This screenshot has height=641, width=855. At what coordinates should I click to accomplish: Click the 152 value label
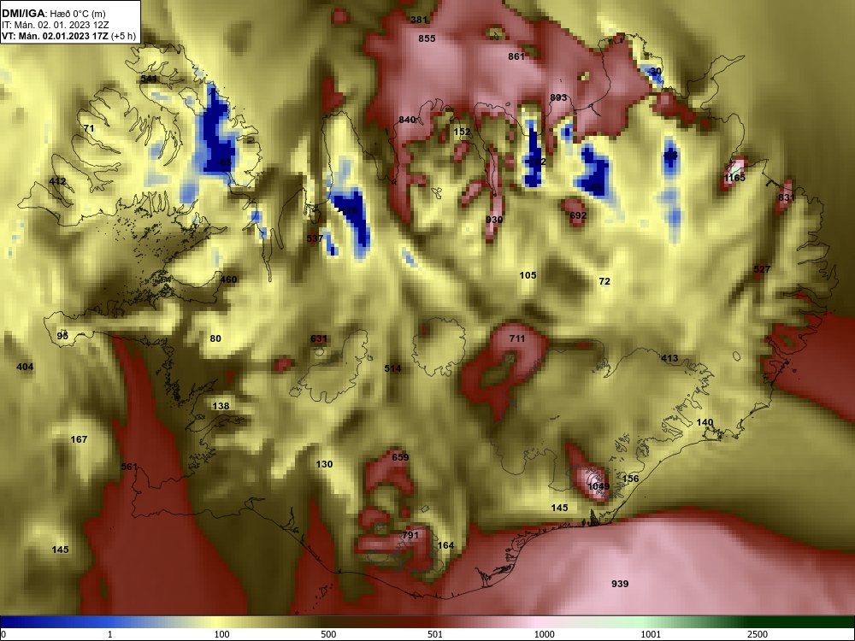[x=462, y=132]
